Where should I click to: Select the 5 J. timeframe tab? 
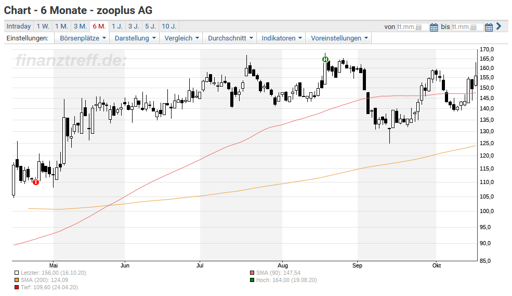pyautogui.click(x=151, y=26)
